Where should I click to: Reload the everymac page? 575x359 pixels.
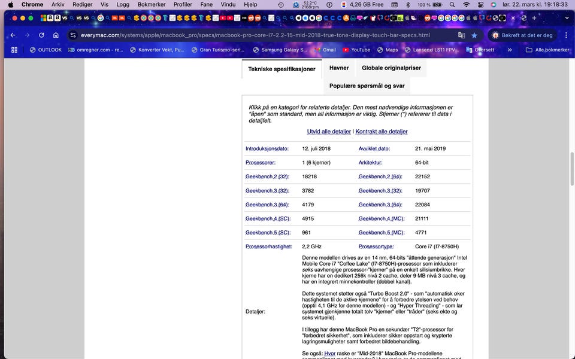click(x=41, y=35)
